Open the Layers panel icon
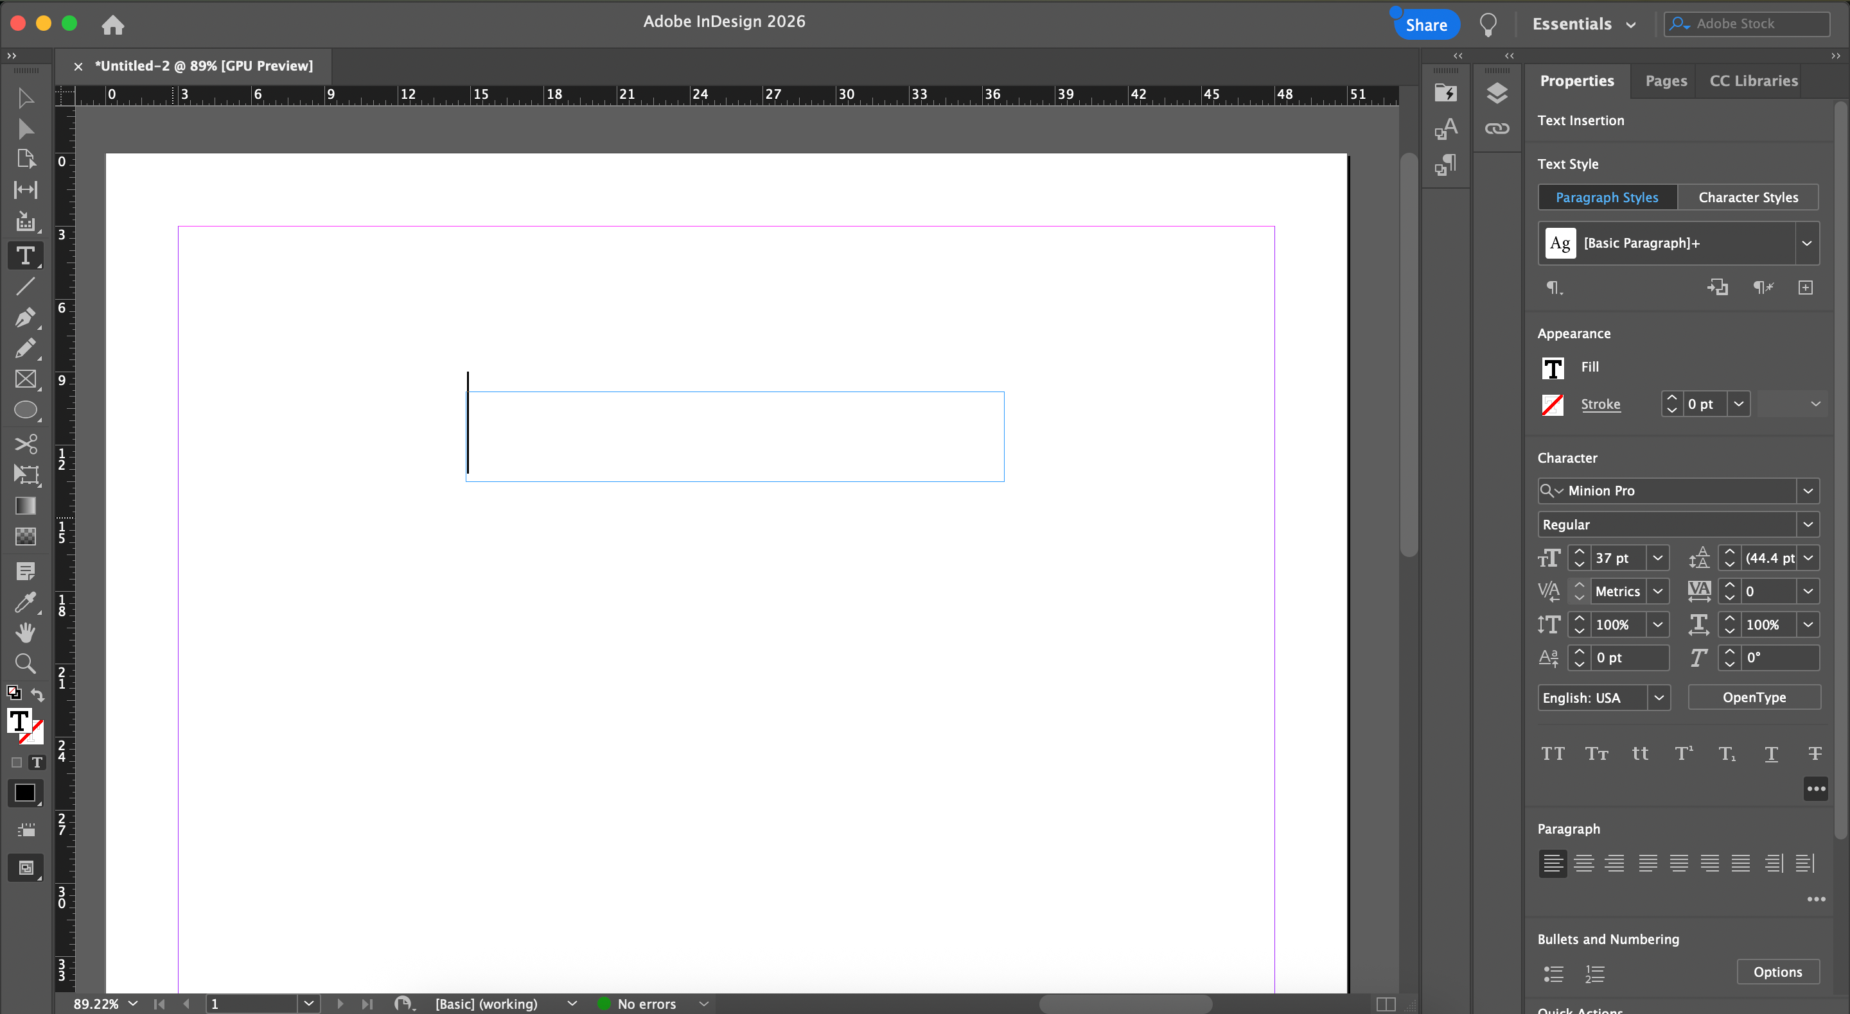The height and width of the screenshot is (1014, 1850). 1497,93
